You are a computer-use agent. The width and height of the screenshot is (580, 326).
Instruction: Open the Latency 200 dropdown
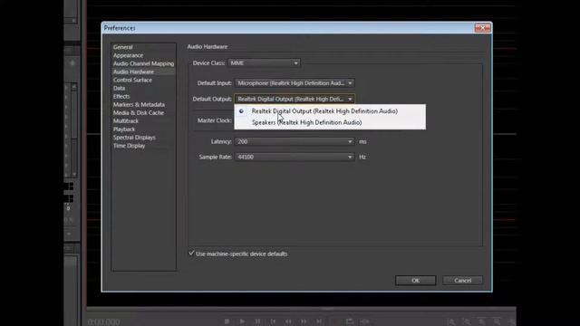pyautogui.click(x=295, y=141)
